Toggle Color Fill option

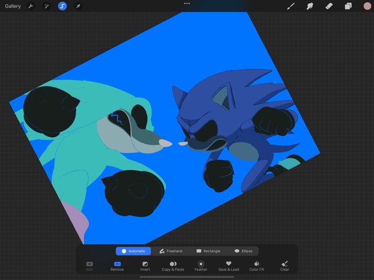coord(257,266)
